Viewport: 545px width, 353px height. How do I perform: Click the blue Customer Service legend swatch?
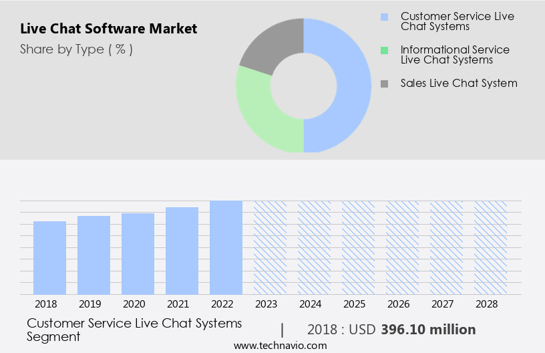(x=383, y=16)
